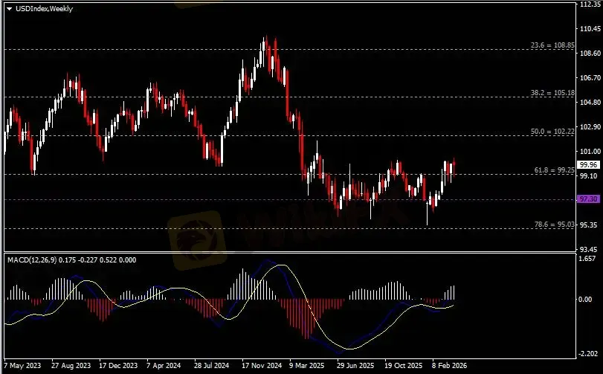Click the 8 Feb 2026 date label
Viewport: 603px width, 374px height.
point(449,366)
